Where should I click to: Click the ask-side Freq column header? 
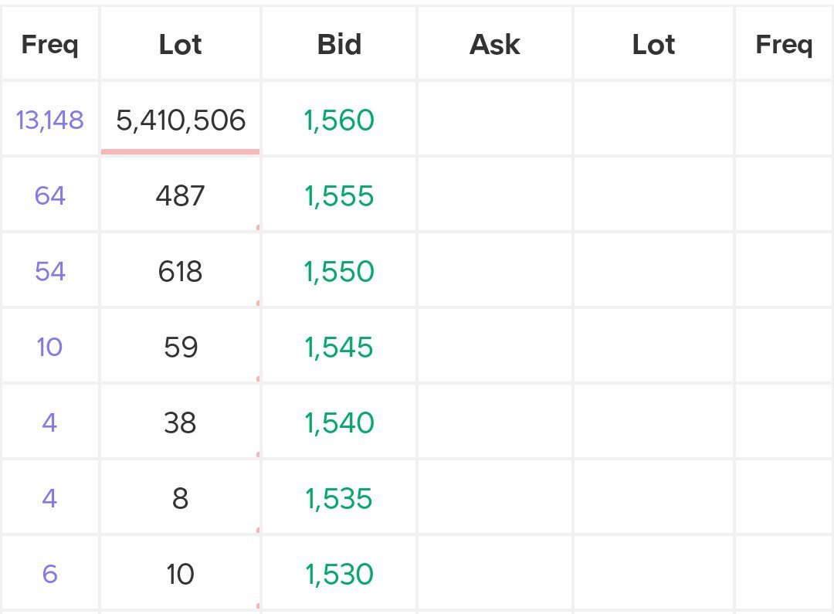(784, 44)
